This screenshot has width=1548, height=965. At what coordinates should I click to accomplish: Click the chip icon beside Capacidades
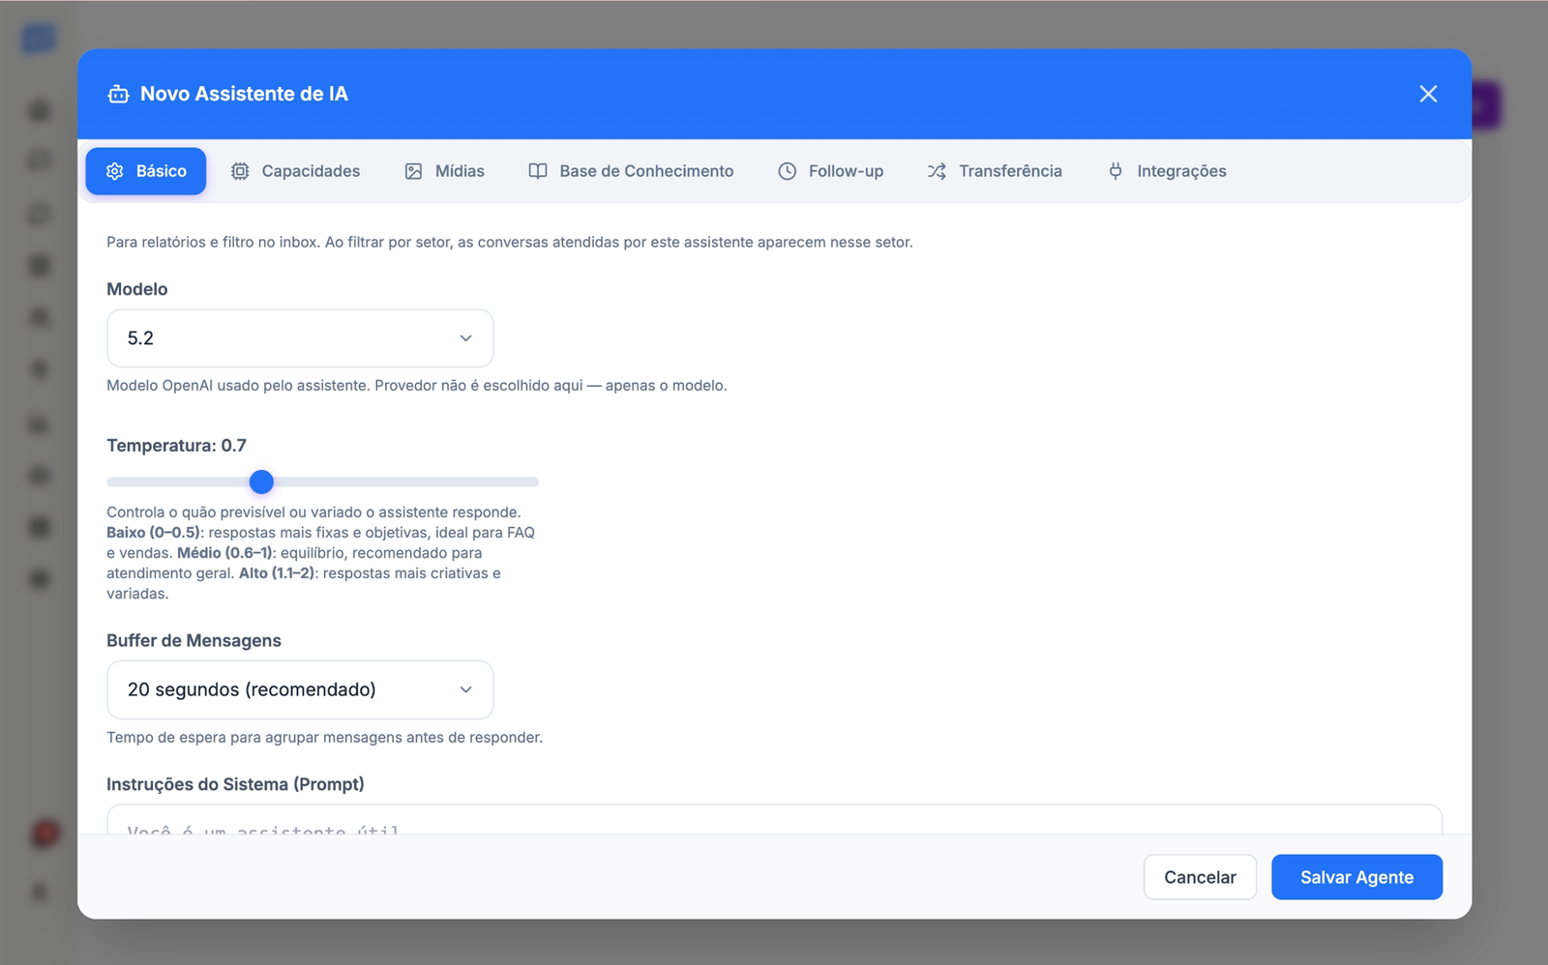point(240,171)
